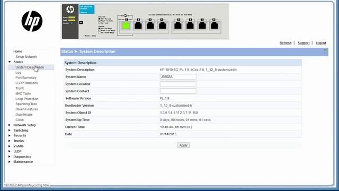339x191 pixels.
Task: Click the System Description table heading
Action: pos(81,63)
